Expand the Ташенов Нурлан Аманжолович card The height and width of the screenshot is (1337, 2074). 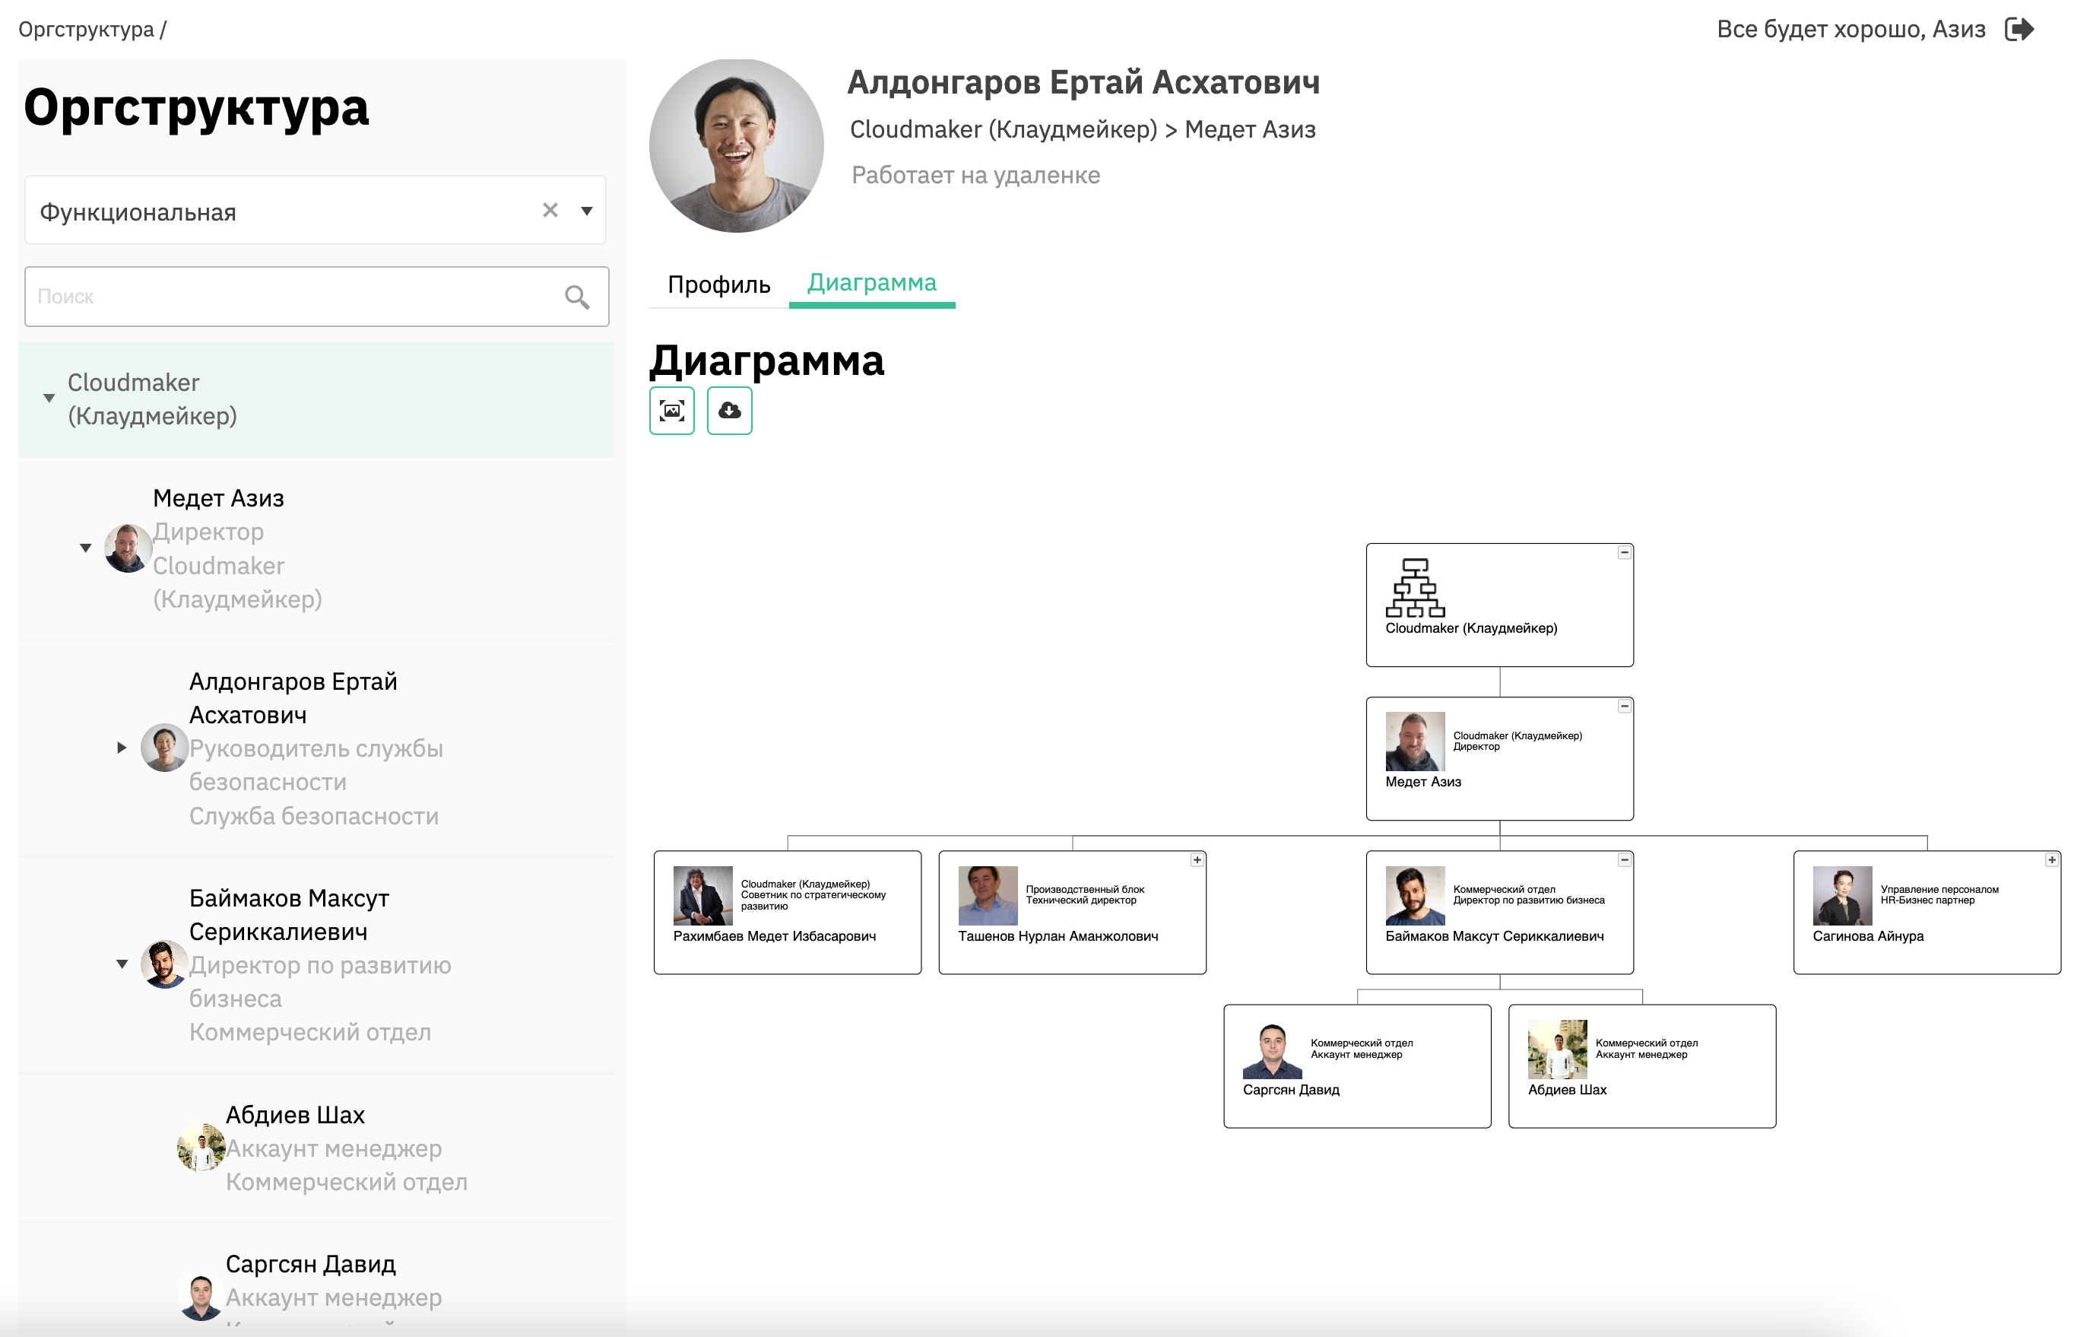[x=1197, y=859]
